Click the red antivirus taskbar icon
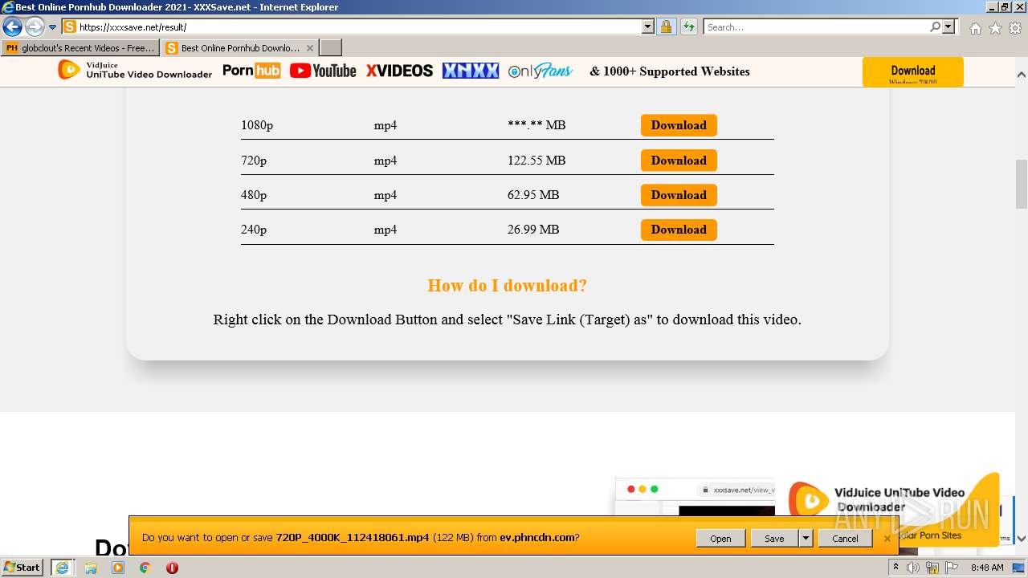 (x=172, y=568)
